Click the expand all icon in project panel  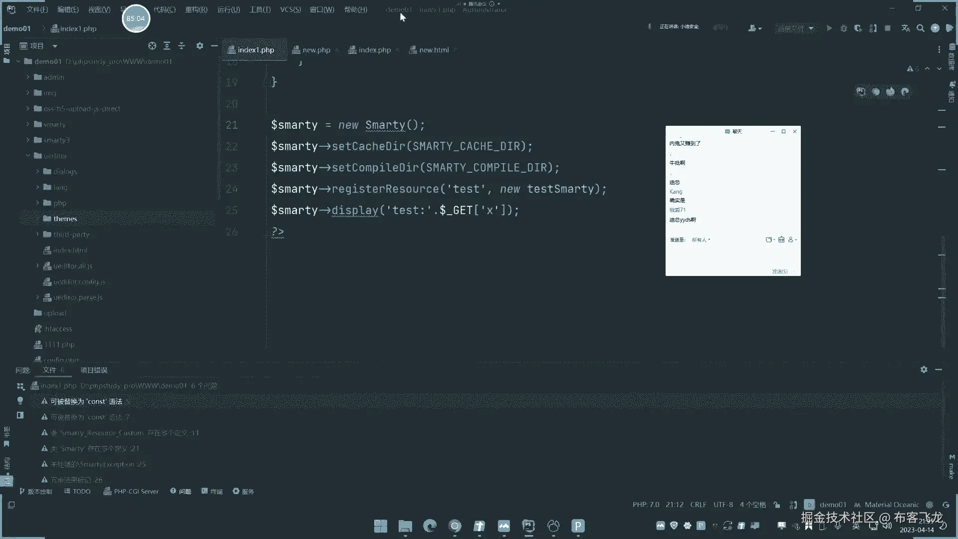pyautogui.click(x=167, y=46)
